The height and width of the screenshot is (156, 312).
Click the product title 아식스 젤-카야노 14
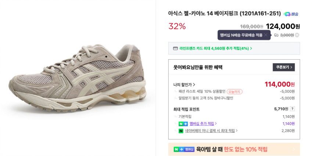pyautogui.click(x=224, y=14)
